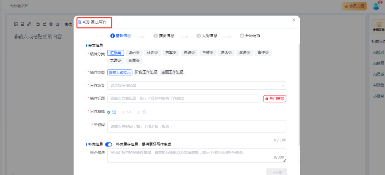The image size is (385, 175).
Task: Click the redo arrow icon
Action: 45,24
